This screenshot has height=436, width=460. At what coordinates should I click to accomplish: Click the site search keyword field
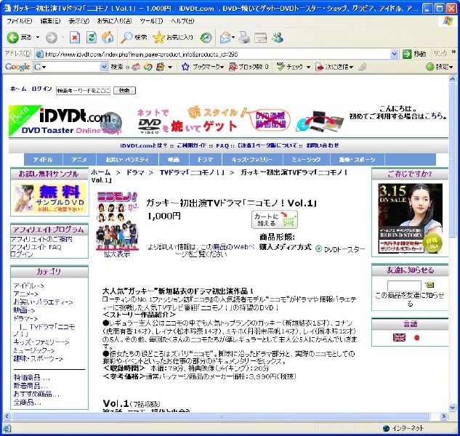pyautogui.click(x=83, y=91)
